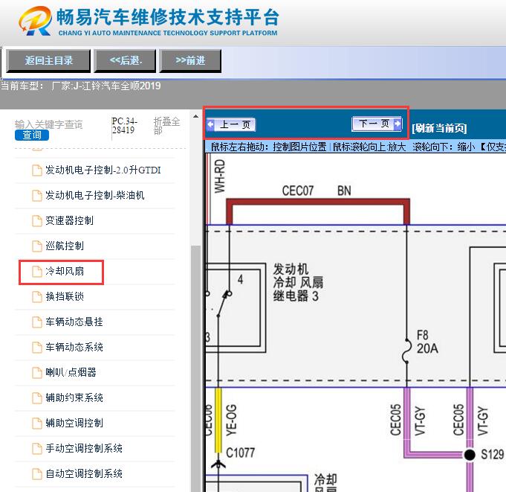Go to next page with 下一页
506x492 pixels.
click(377, 124)
